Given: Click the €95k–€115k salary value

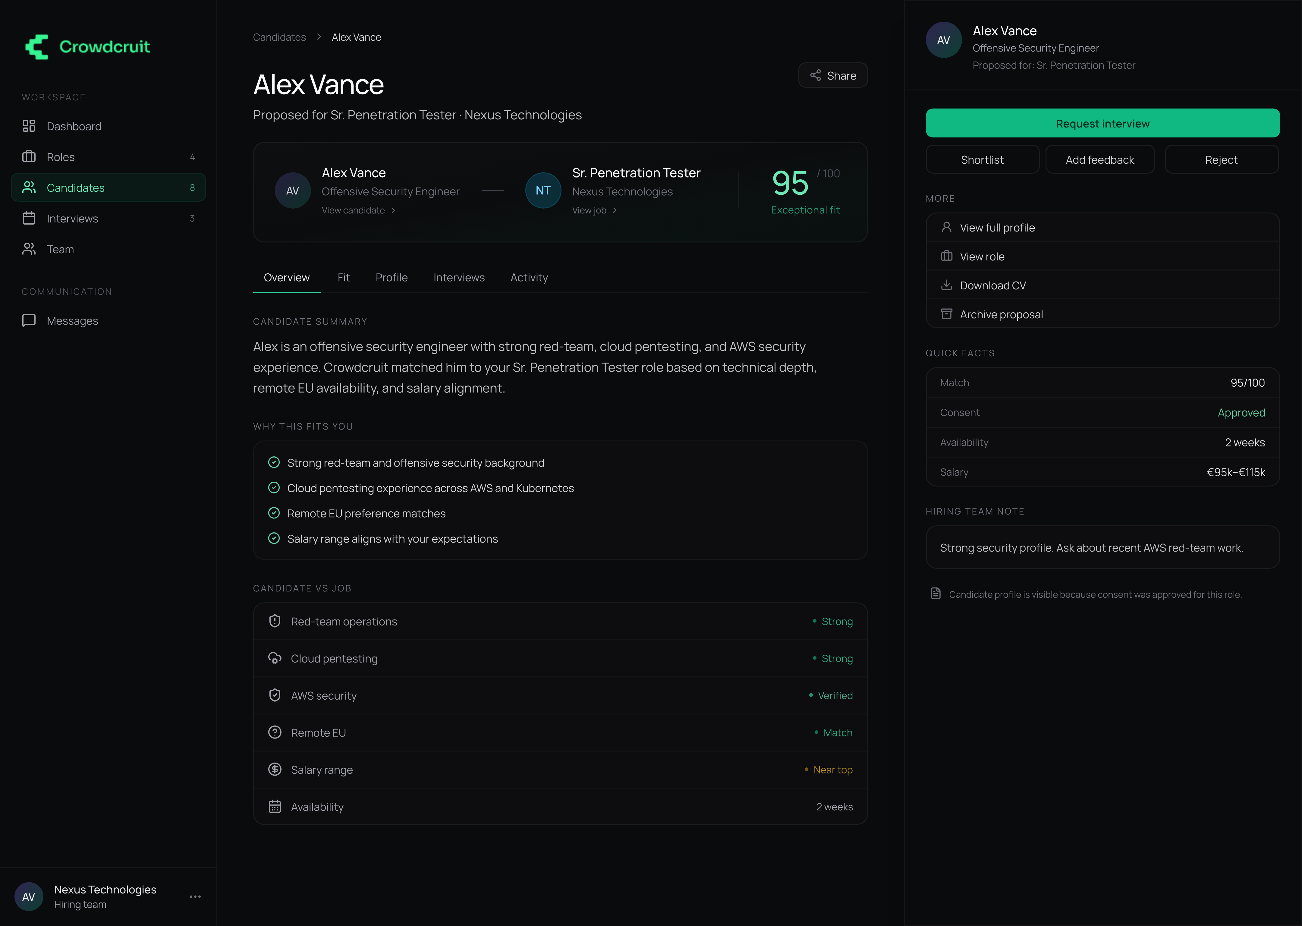Looking at the screenshot, I should click(x=1236, y=472).
